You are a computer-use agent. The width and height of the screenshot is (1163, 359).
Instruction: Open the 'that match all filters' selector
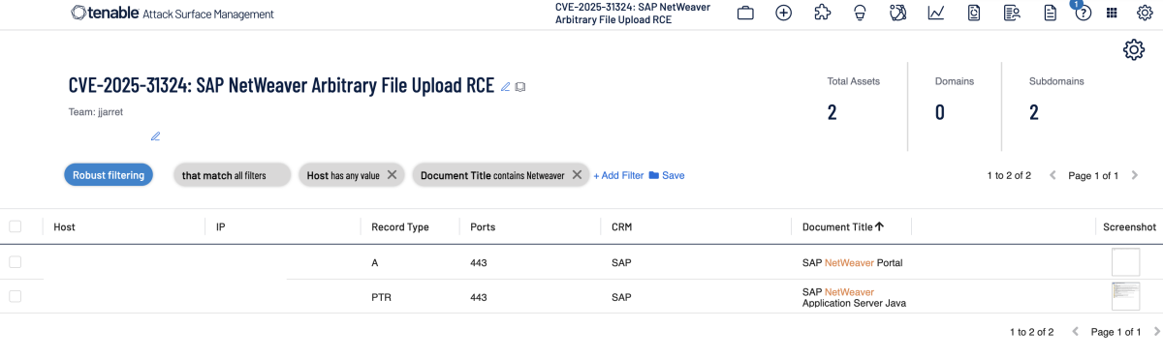click(233, 175)
